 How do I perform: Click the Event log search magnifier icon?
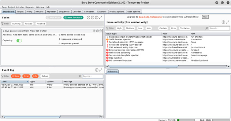pos(80,76)
